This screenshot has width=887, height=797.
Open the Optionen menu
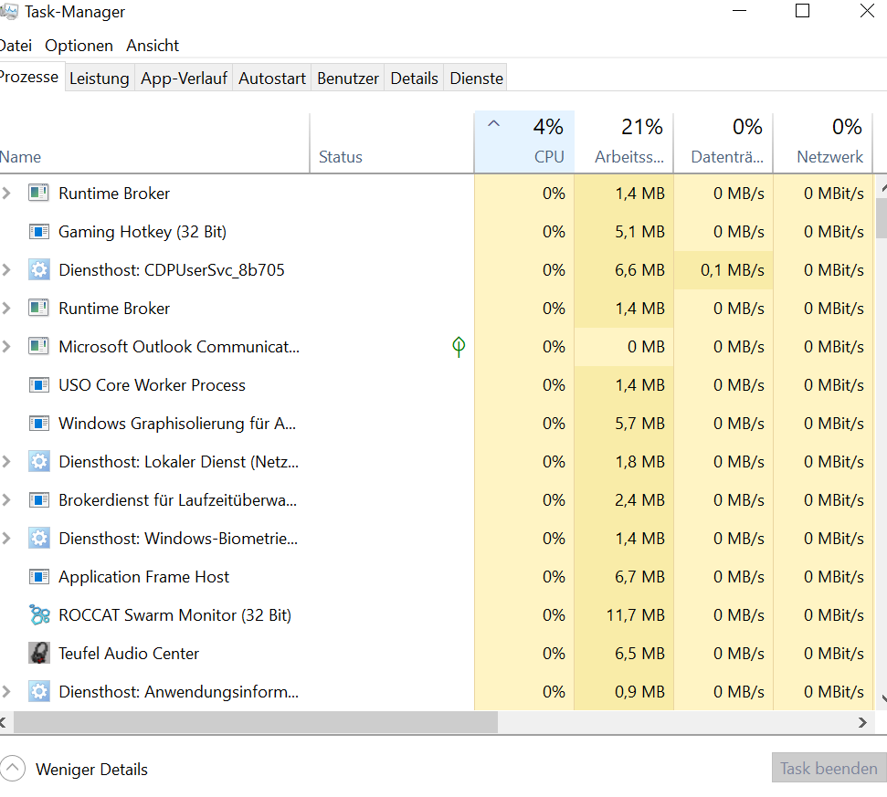click(79, 46)
